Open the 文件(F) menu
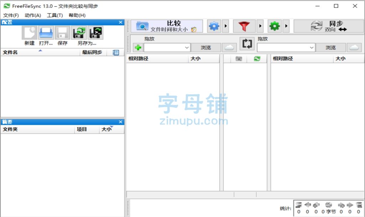This screenshot has height=217, width=365. coord(11,15)
